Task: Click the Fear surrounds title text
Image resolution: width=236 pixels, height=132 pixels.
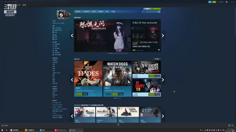Action: pyautogui.click(x=145, y=23)
